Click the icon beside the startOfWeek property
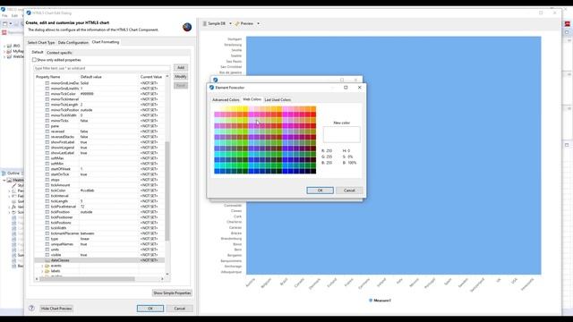This screenshot has width=573, height=322. coord(47,169)
